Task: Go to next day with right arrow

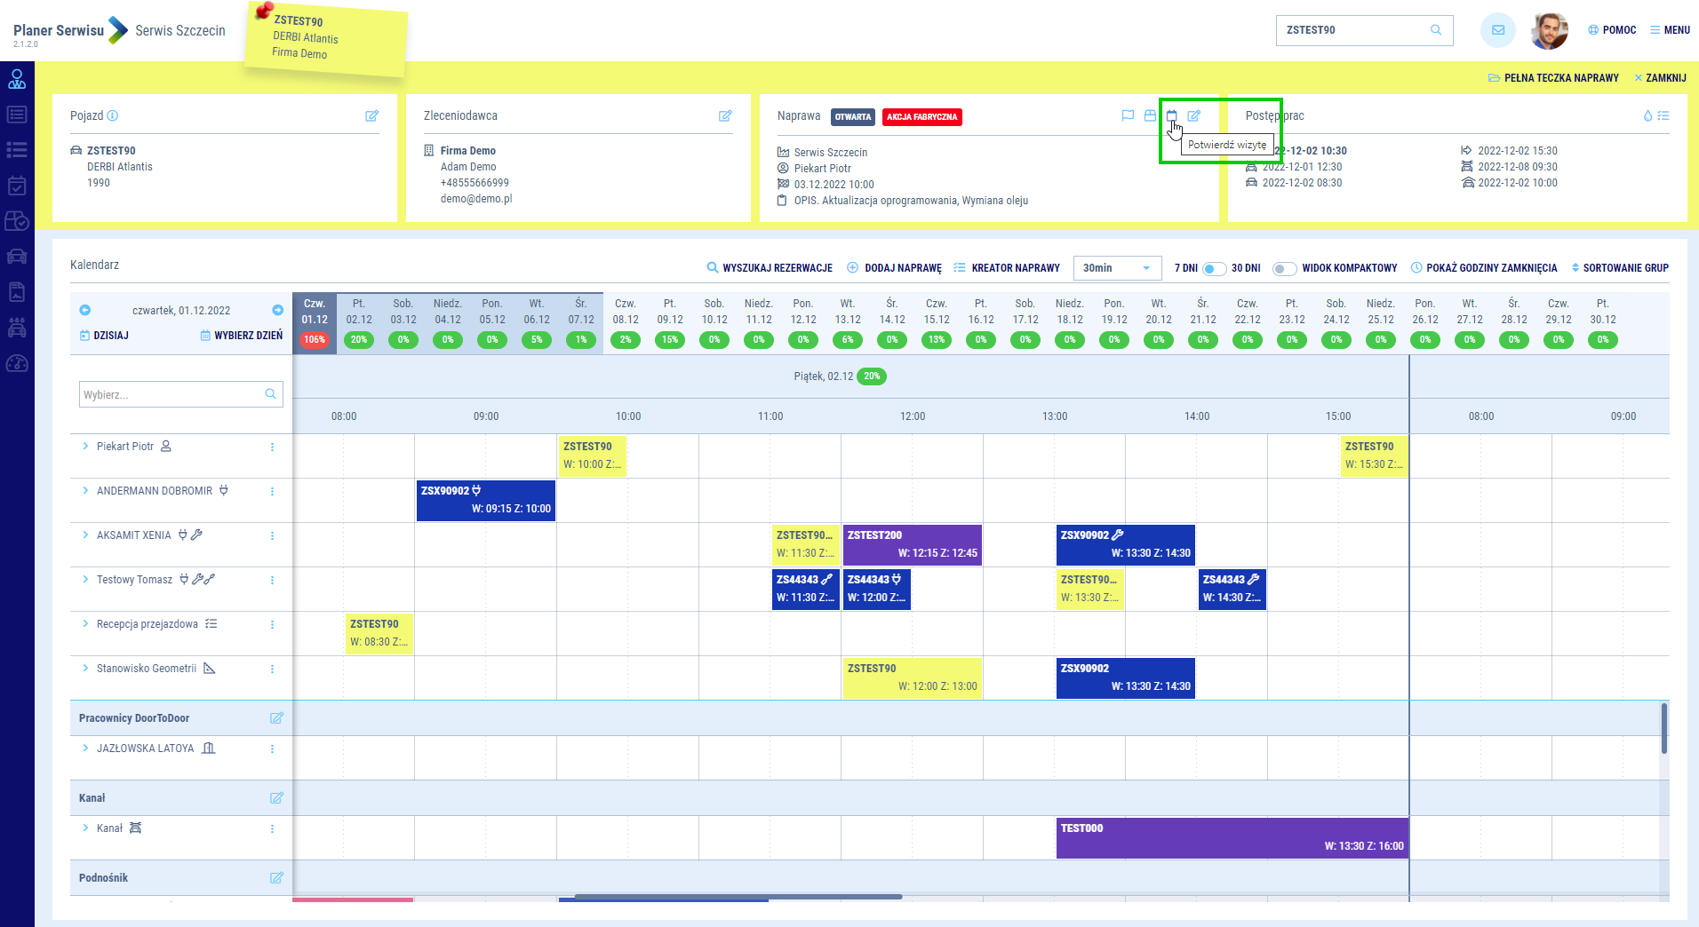Action: [x=278, y=310]
